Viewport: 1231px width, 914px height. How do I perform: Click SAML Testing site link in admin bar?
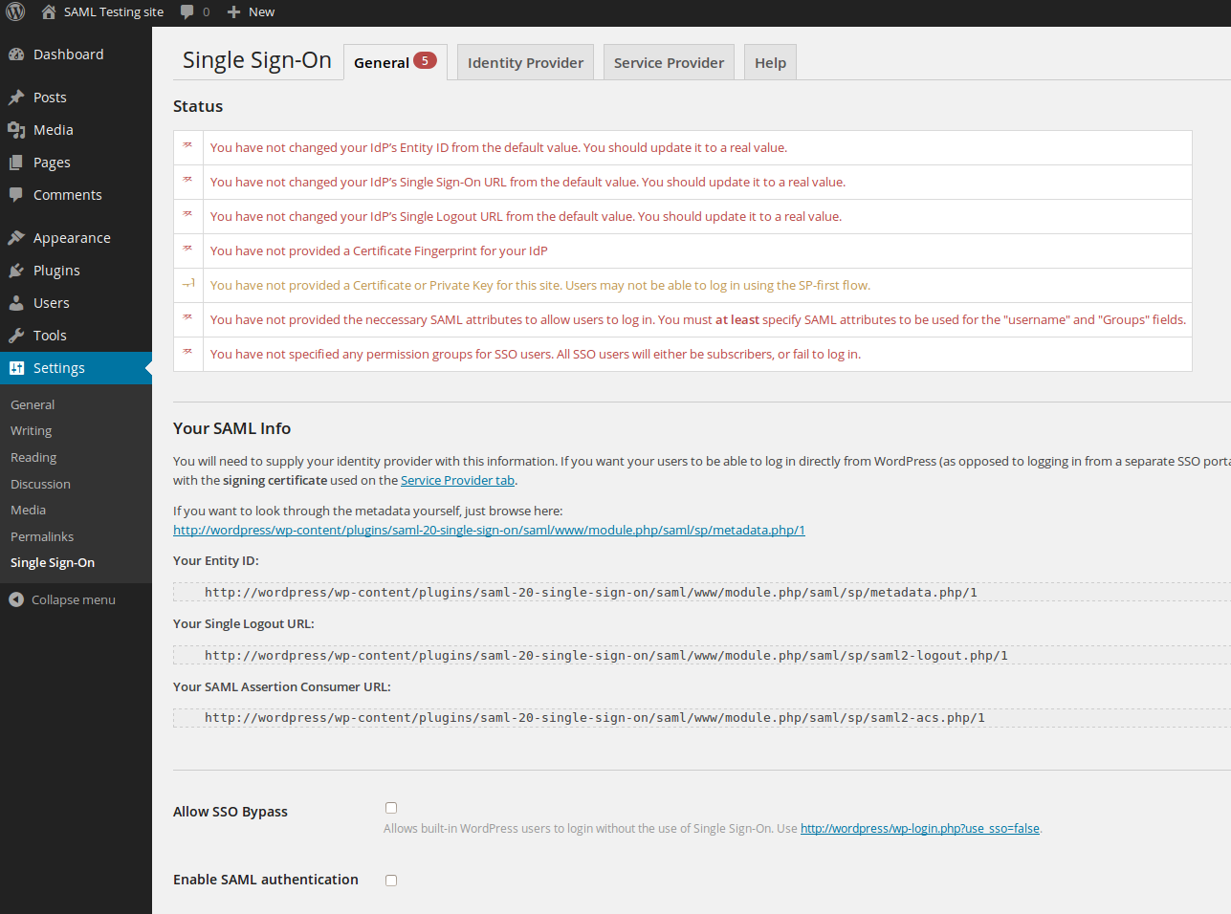click(x=114, y=11)
